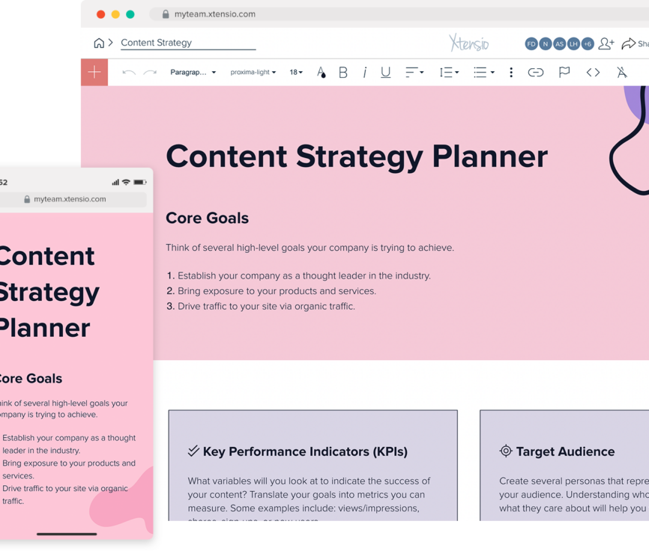
Task: Click the Xtensio logo link
Action: pos(469,43)
